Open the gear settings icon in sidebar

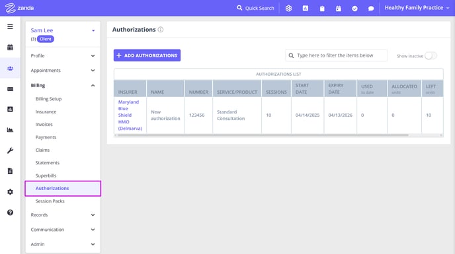pos(10,192)
